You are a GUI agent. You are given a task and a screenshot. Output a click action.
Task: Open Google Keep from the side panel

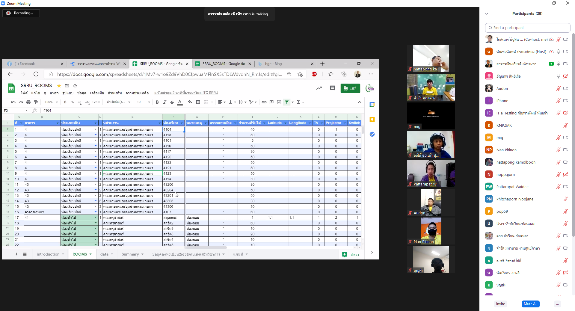372,120
